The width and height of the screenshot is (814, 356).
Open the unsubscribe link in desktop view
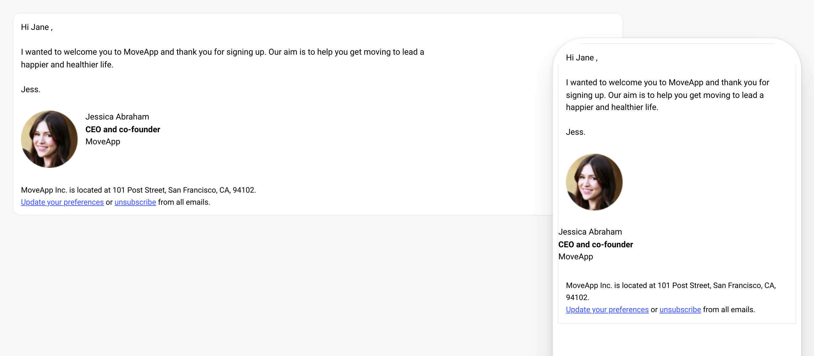pos(135,202)
